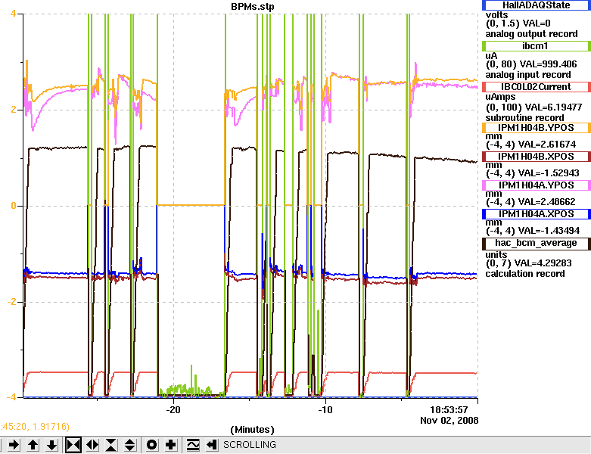Click the circle auto-scale icon
Screen dimensions: 591x454
coord(151,445)
